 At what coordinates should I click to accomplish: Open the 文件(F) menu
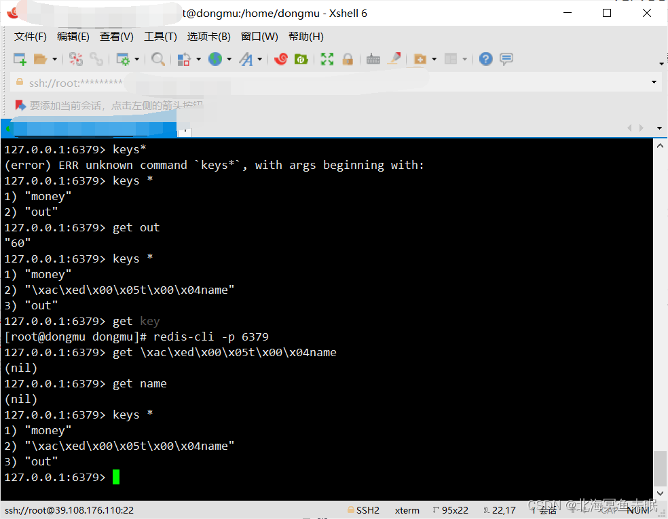pos(31,37)
